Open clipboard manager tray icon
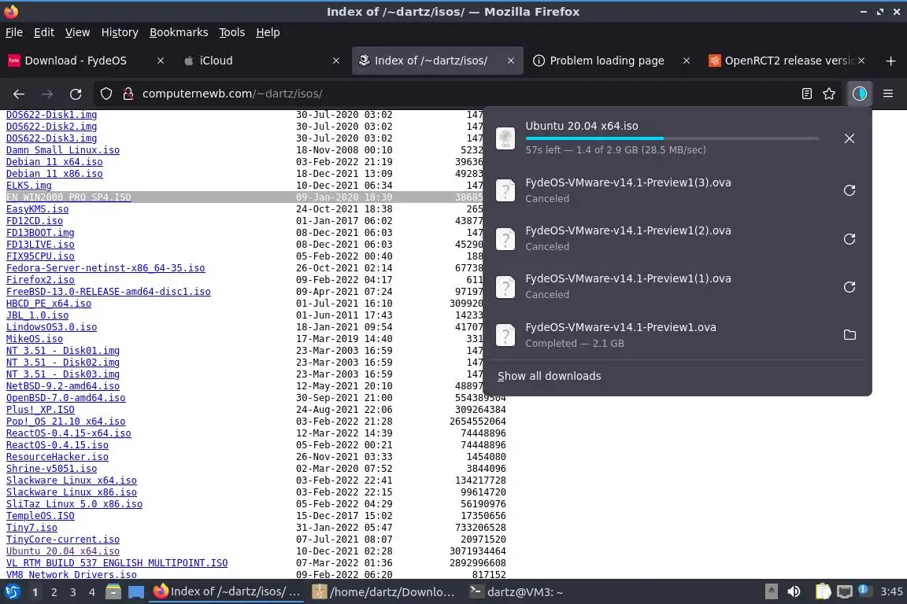 pos(823,591)
